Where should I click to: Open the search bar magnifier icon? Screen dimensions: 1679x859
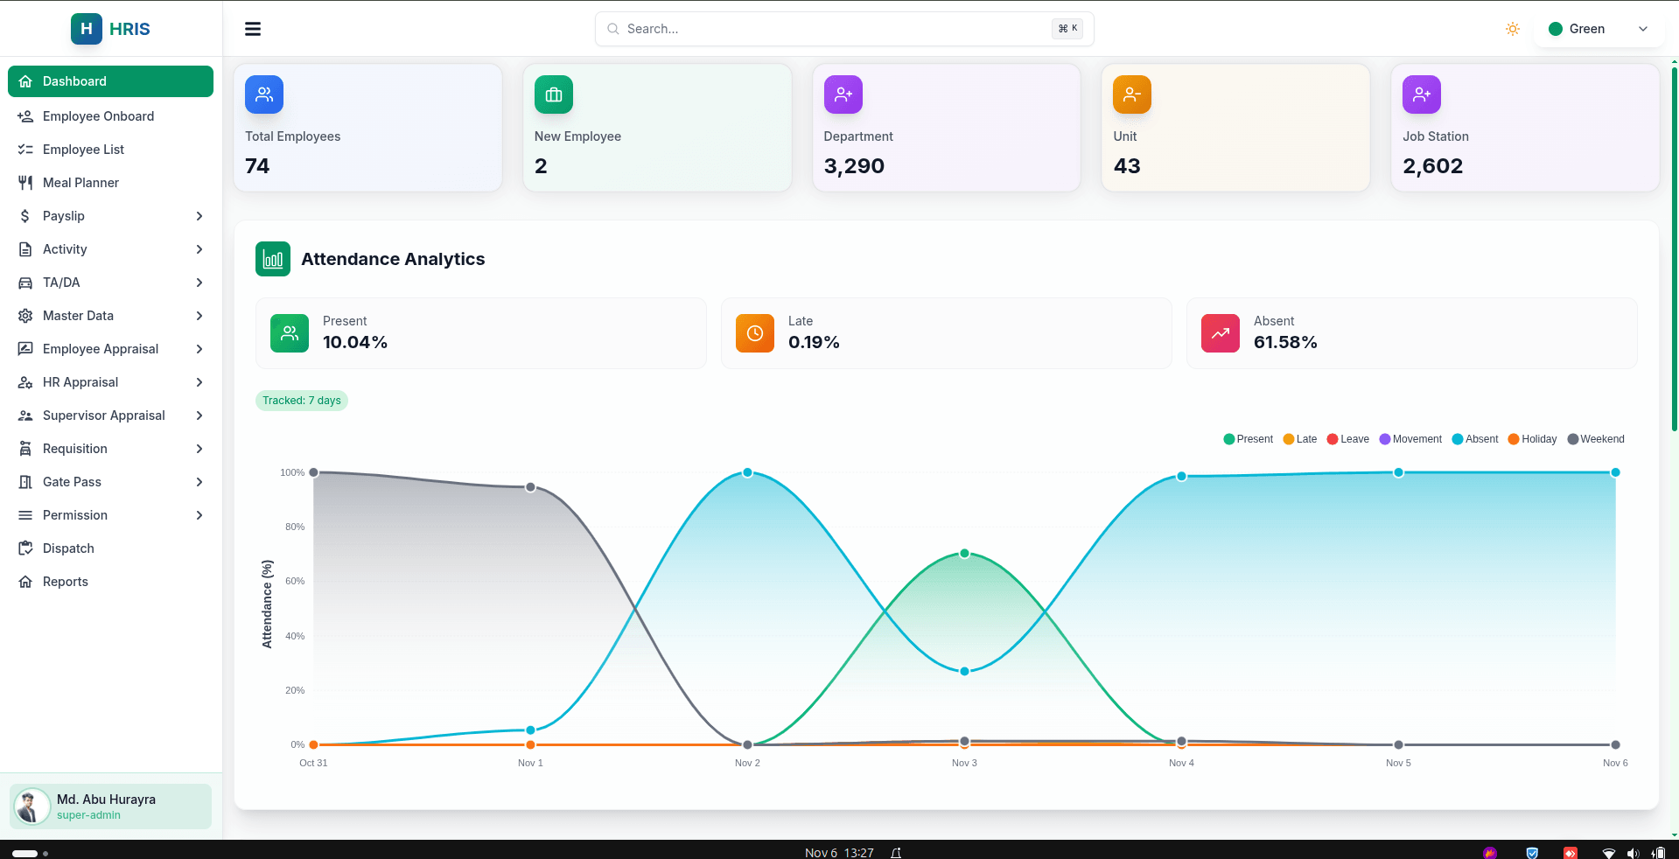pos(612,29)
